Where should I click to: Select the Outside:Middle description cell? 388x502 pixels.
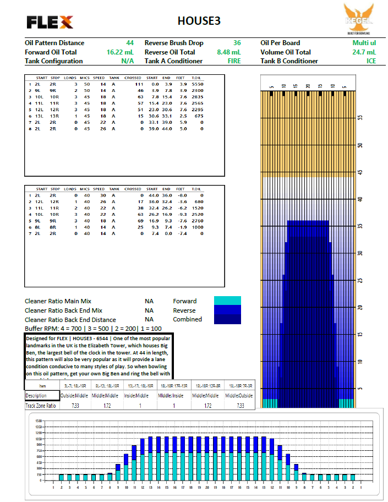[x=74, y=396]
